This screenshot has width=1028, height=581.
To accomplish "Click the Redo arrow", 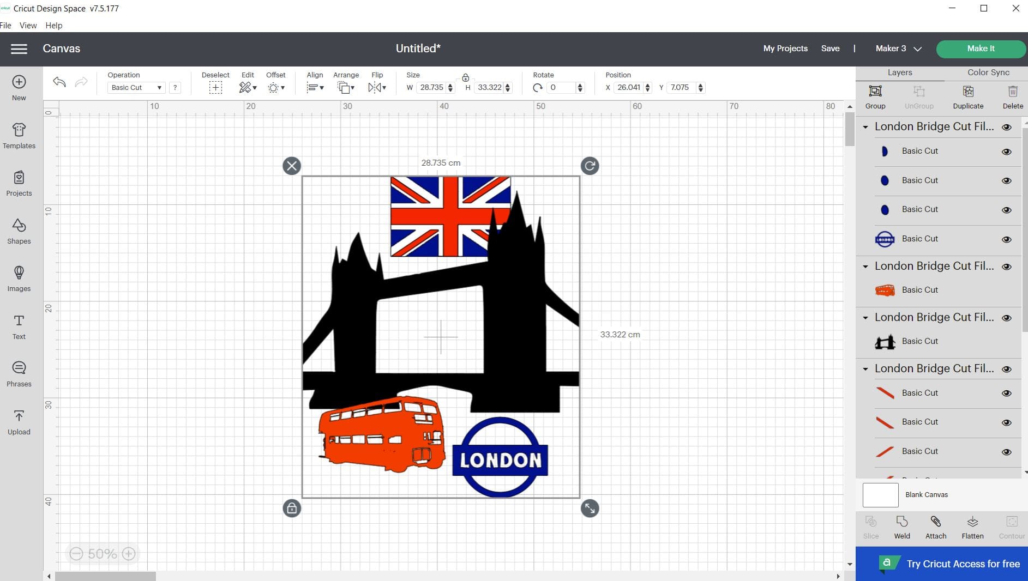I will pos(81,82).
